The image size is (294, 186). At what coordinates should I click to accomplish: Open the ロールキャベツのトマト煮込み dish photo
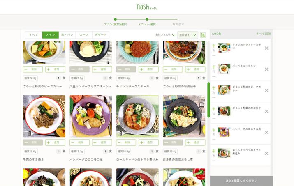point(137,116)
